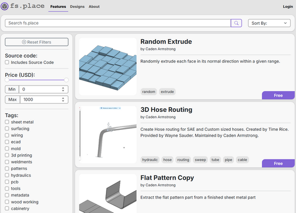Click the Max price input field
Image resolution: width=296 pixels, height=213 pixels.
pos(44,100)
